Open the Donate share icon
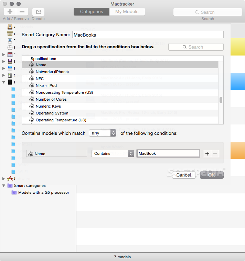 point(39,12)
